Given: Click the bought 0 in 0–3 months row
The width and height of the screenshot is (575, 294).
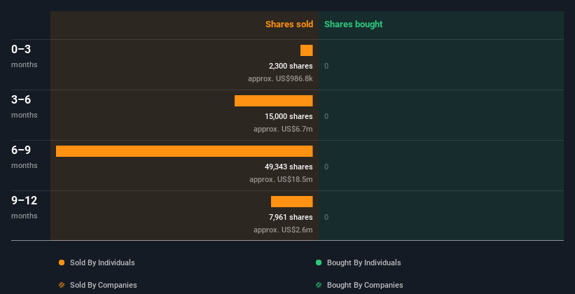Looking at the screenshot, I should tap(326, 66).
